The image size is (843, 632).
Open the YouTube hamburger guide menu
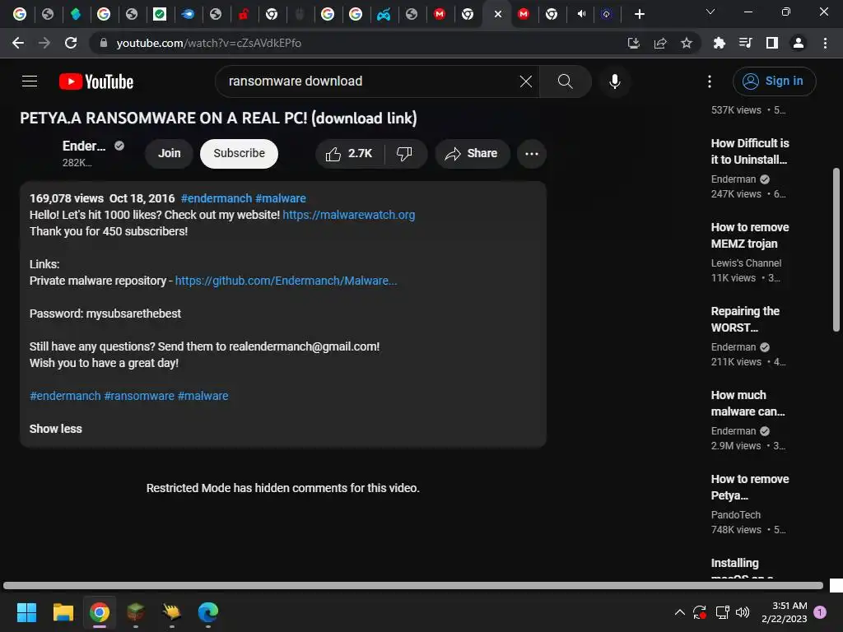[x=30, y=81]
